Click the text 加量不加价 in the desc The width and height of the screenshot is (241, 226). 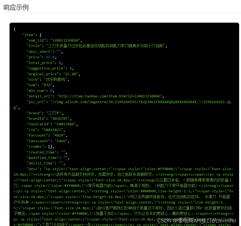pyautogui.click(x=105, y=214)
